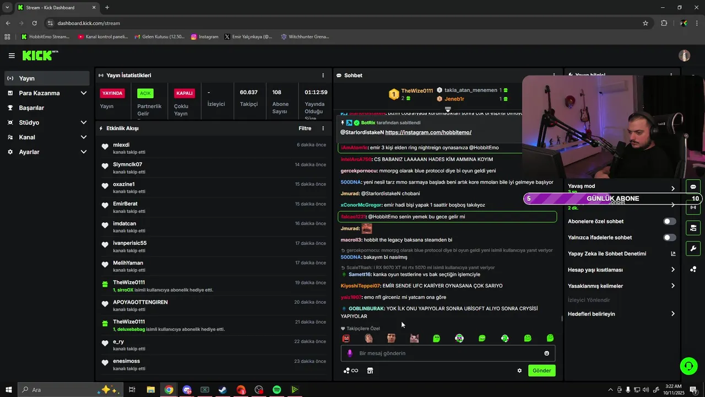This screenshot has width=705, height=397.
Task: Open Etkinlik Akışı three-dot menu
Action: (323, 128)
